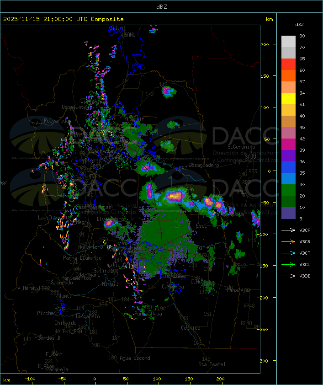Click the Canalejas place label
Image resolution: width=323 pixels, height=385 pixels.
coord(239,290)
